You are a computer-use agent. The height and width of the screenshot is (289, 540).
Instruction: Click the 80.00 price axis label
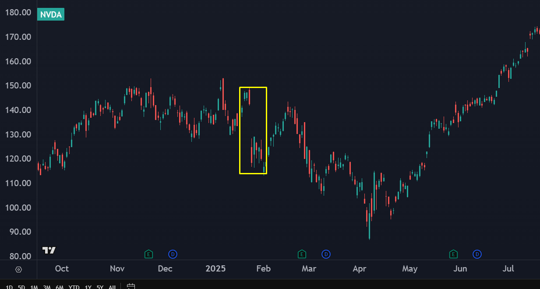point(20,256)
